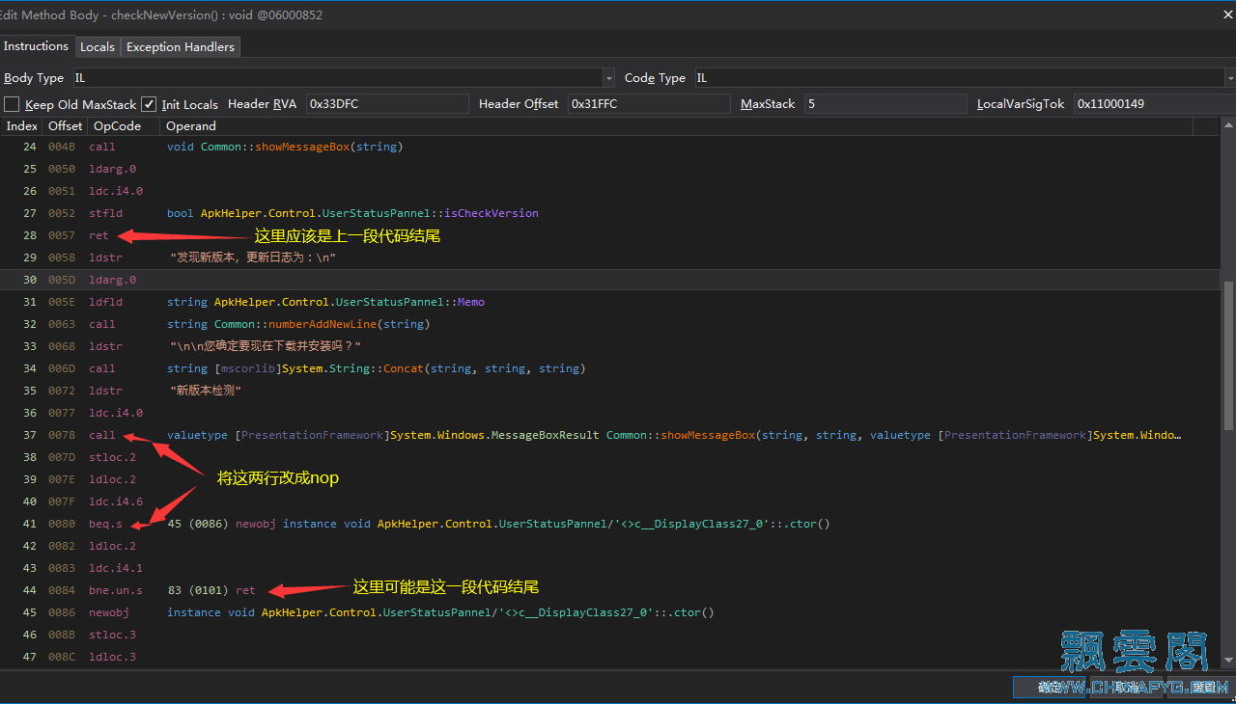Click the 取消 Cancel button

pyautogui.click(x=1125, y=687)
